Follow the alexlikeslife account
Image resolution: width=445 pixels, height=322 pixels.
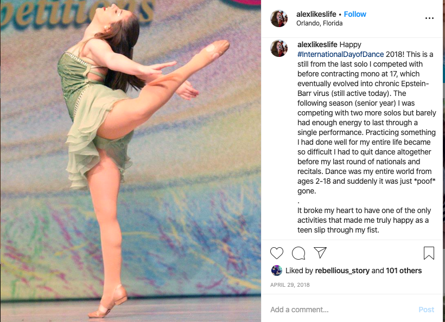[355, 14]
